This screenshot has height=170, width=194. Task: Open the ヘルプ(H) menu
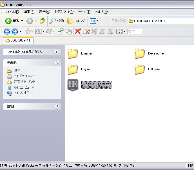click(x=101, y=12)
